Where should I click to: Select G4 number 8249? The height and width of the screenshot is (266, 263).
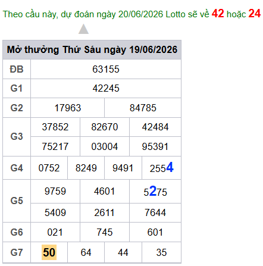(x=86, y=168)
